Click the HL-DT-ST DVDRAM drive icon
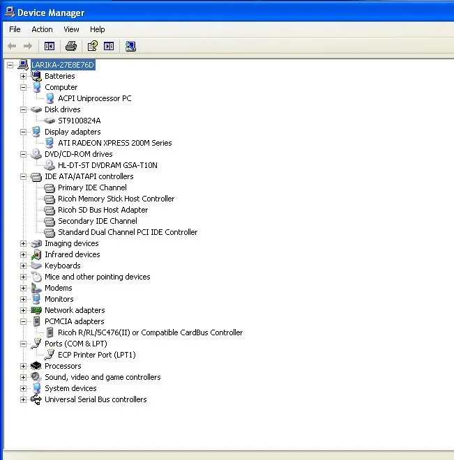Viewport: 454px width, 460px height. point(50,165)
